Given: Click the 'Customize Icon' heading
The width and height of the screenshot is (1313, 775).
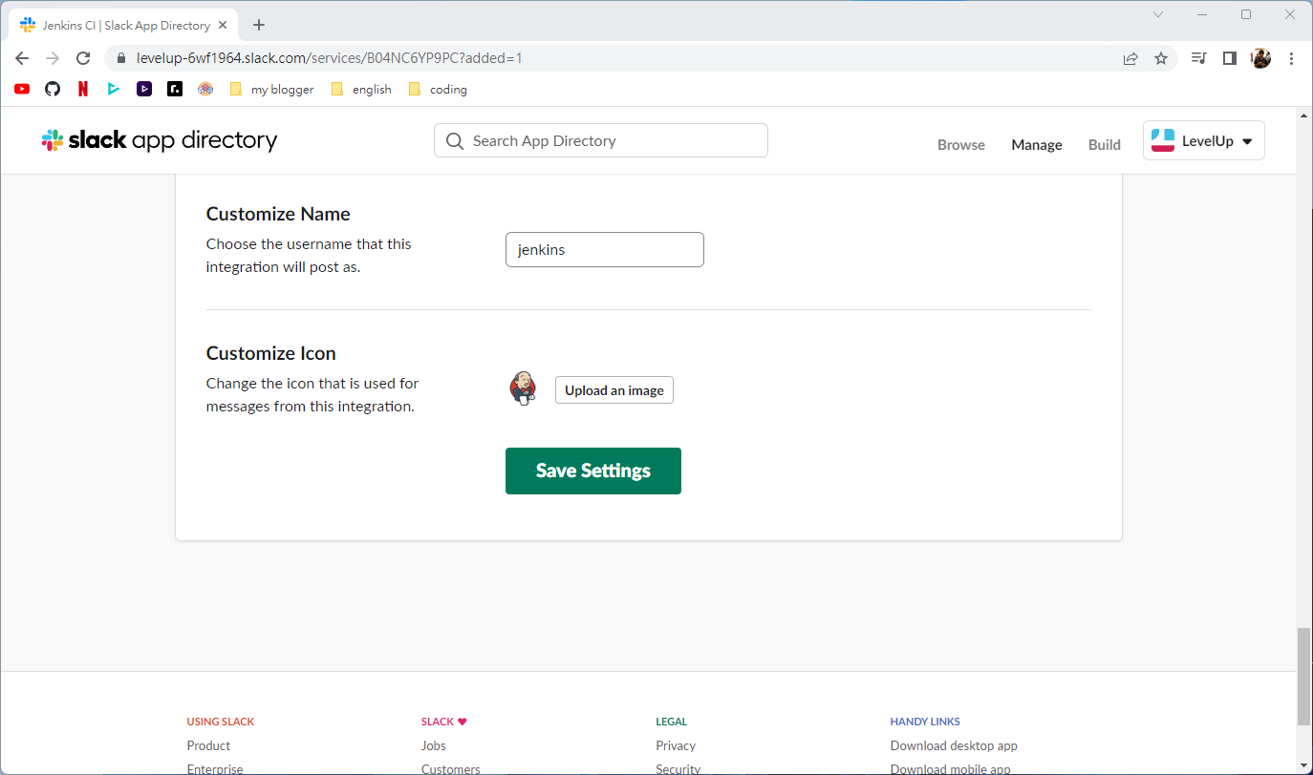Looking at the screenshot, I should [271, 353].
